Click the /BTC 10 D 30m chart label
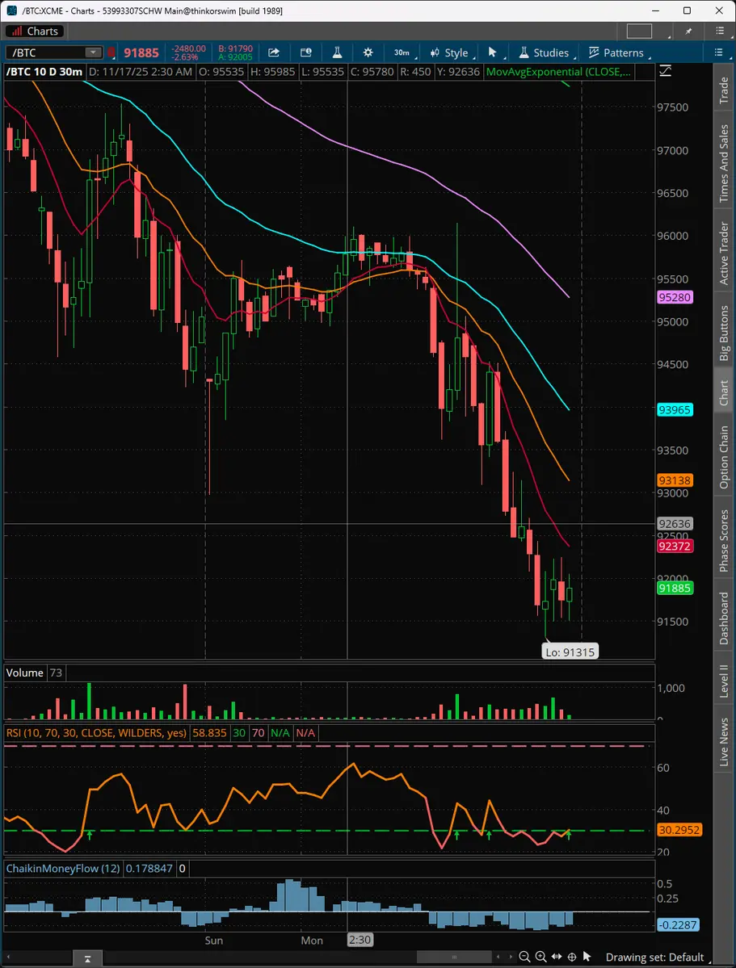The width and height of the screenshot is (736, 968). [x=44, y=72]
